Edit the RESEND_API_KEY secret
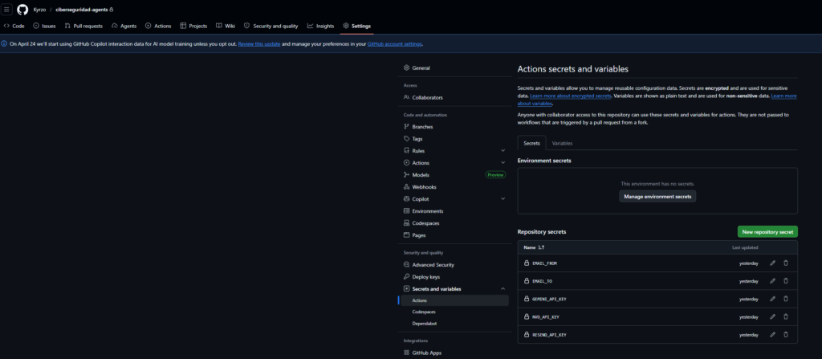The image size is (822, 359). point(772,334)
